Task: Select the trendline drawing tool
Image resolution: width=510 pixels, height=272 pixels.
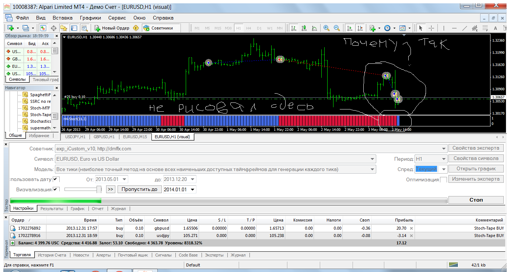Action: click(465, 28)
